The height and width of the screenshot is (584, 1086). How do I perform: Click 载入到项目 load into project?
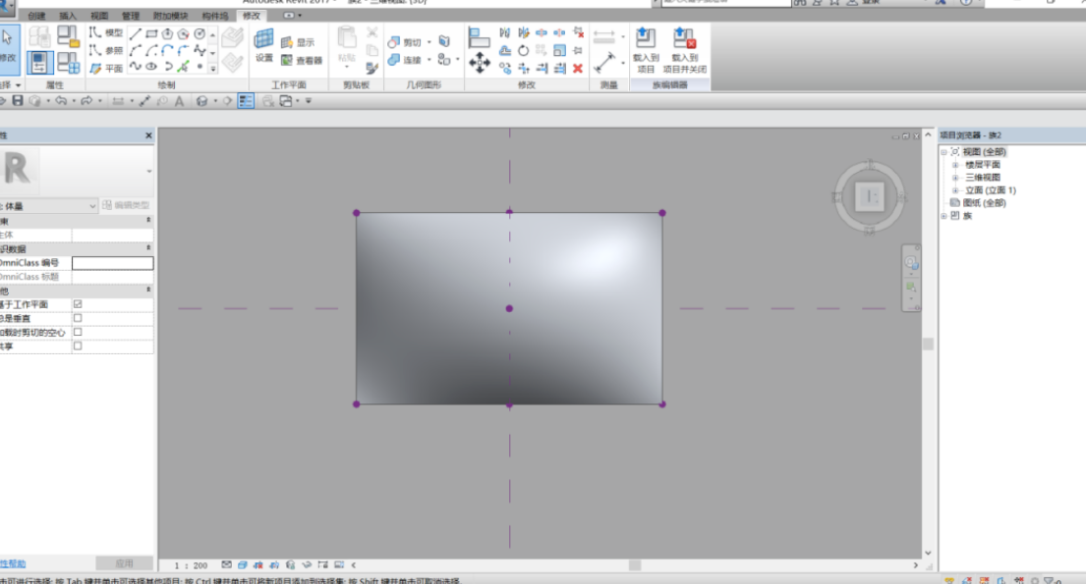click(646, 50)
